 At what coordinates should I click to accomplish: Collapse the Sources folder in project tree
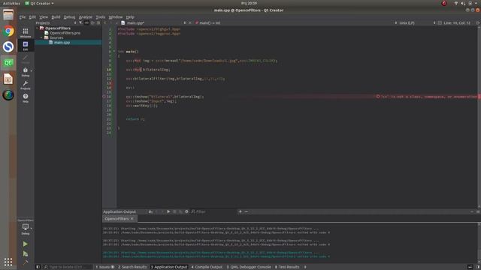[42, 37]
